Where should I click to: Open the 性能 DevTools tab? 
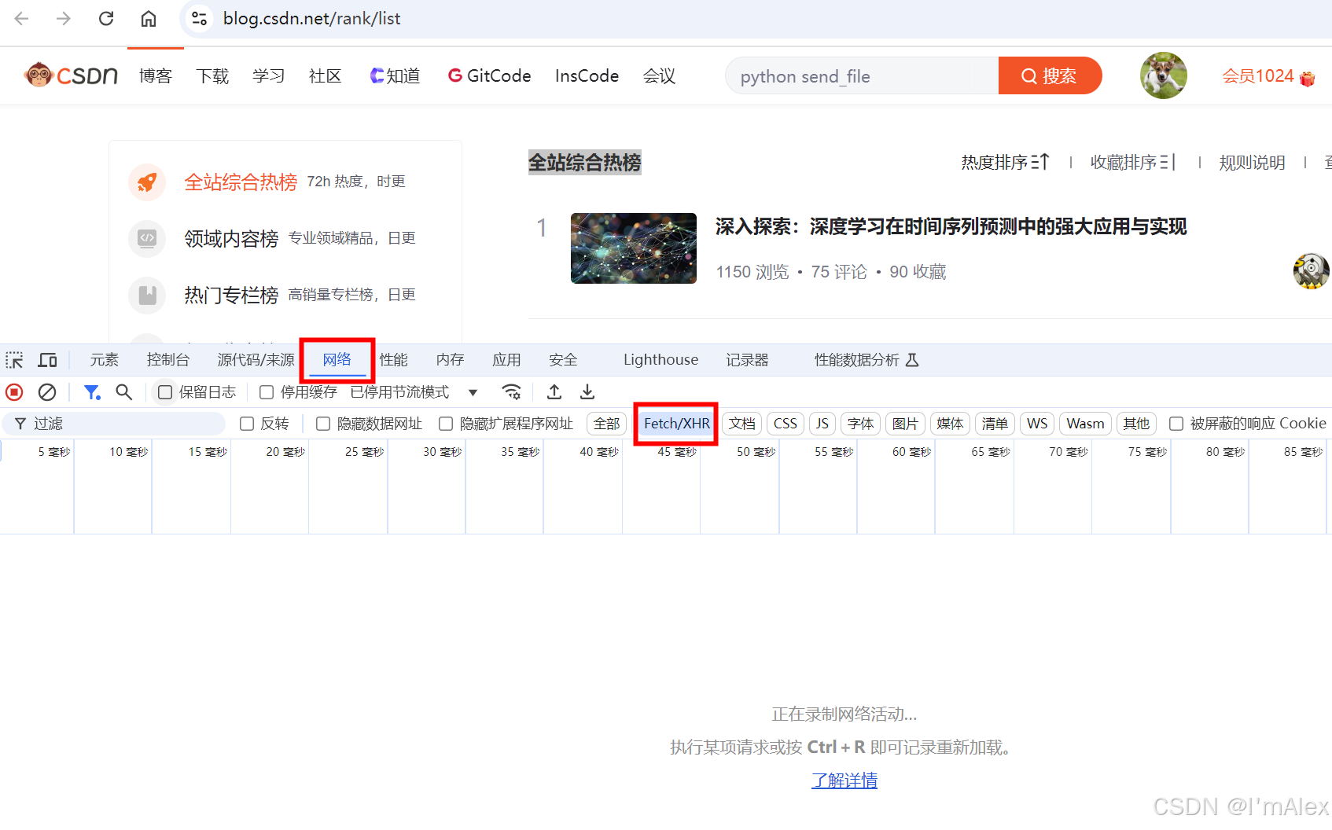393,360
